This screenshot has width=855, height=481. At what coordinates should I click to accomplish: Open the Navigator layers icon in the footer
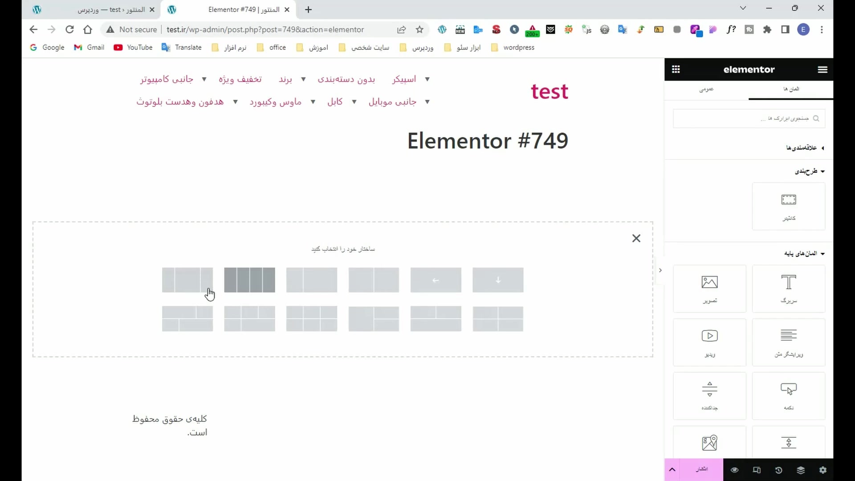pos(801,470)
